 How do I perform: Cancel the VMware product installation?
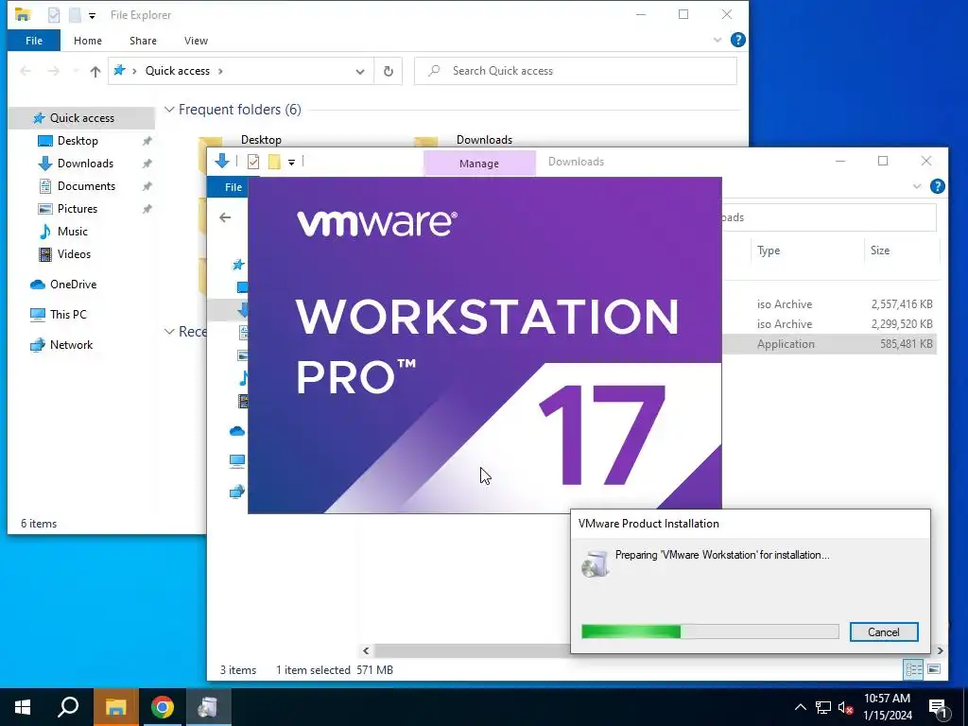tap(884, 631)
